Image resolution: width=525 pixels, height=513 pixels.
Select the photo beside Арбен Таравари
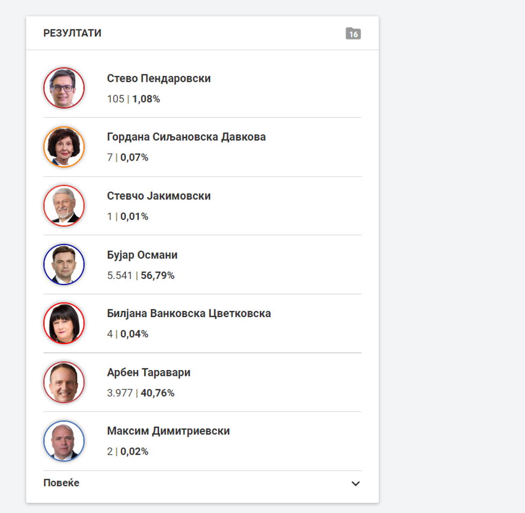pyautogui.click(x=64, y=382)
